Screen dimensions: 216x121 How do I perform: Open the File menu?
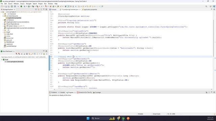coord(2,4)
